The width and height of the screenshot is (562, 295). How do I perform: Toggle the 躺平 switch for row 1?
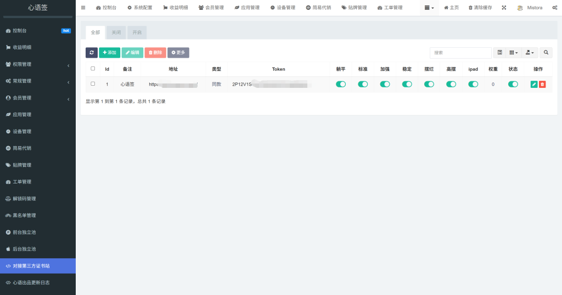(x=341, y=85)
